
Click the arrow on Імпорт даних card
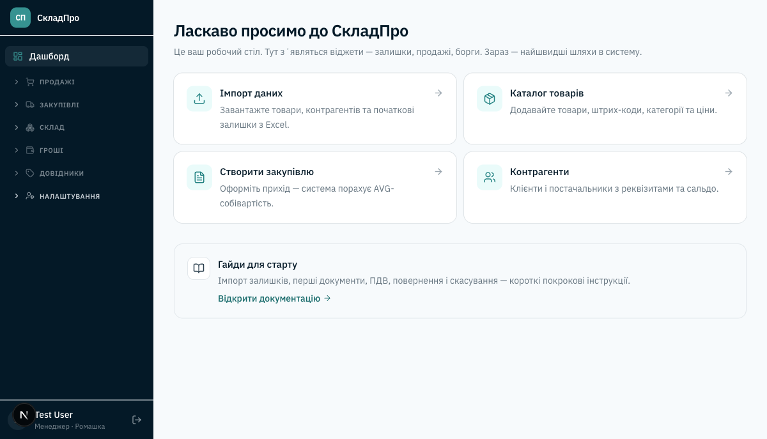pos(438,93)
